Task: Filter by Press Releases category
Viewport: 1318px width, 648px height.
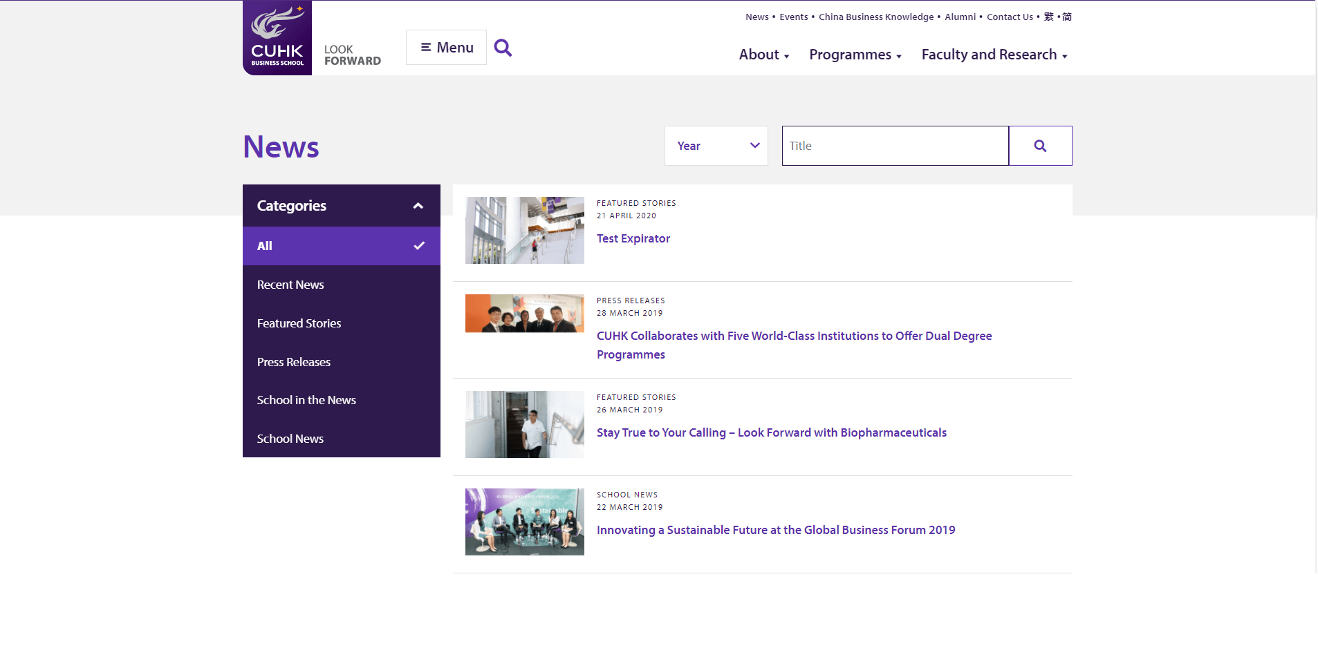Action: (294, 362)
